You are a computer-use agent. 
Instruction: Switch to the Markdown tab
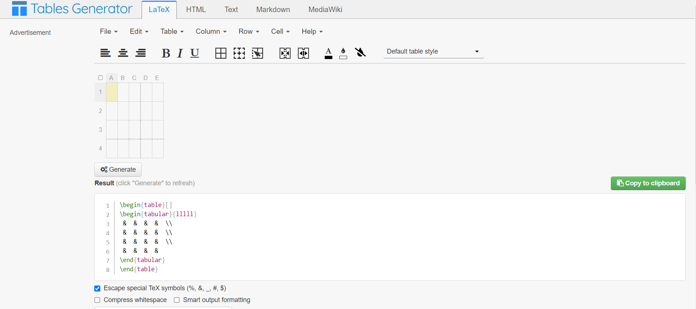(x=273, y=10)
